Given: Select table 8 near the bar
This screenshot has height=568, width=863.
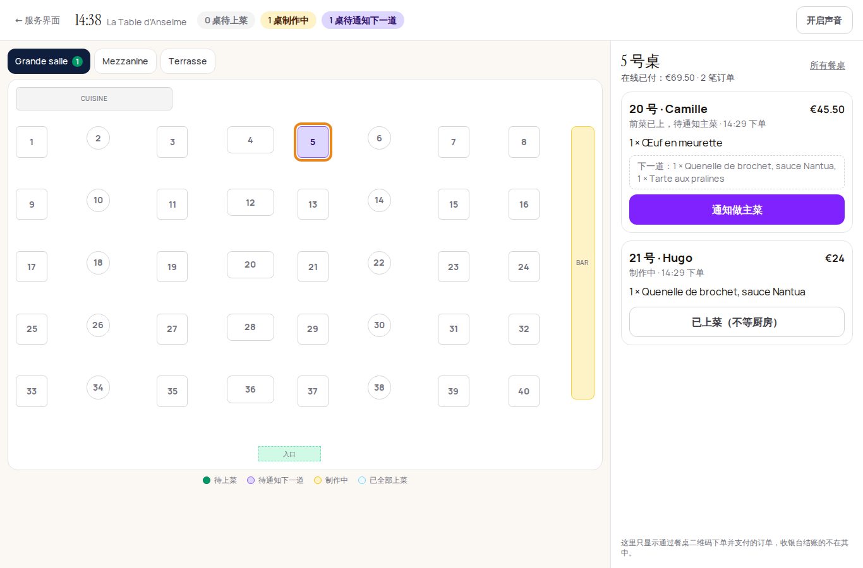Looking at the screenshot, I should click(x=524, y=142).
